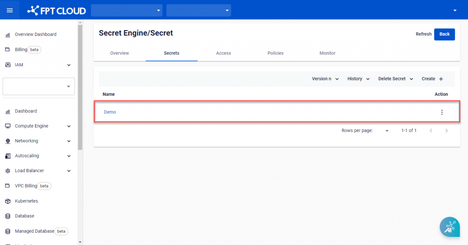Click the sidebar vertical scrollbar
This screenshot has height=245, width=468.
tap(80, 87)
